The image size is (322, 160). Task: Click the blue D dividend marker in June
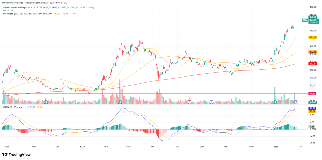coord(212,102)
